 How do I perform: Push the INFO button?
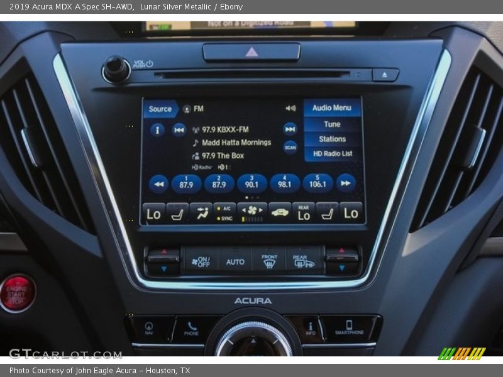(x=310, y=329)
